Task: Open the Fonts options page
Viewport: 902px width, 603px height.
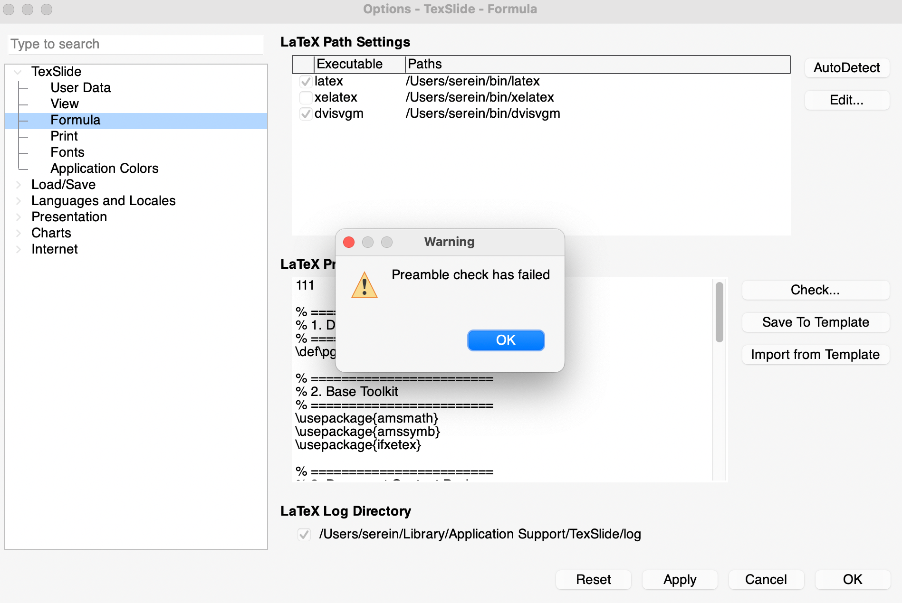Action: point(67,152)
